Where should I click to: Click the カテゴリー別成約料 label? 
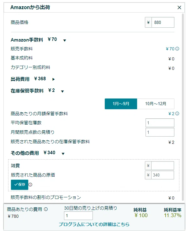30,67
